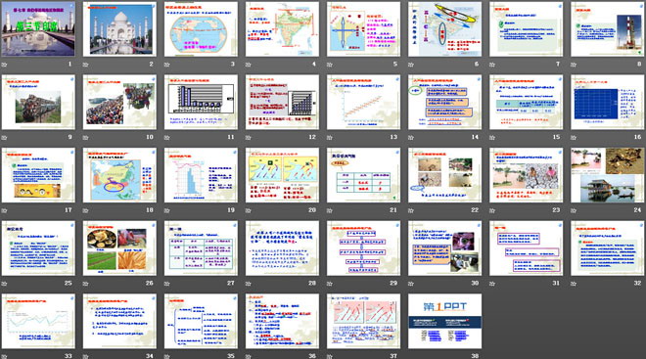Screen dimensions: 646x359
Task: Click the animation star icon under slide 13
Action: 330,137
